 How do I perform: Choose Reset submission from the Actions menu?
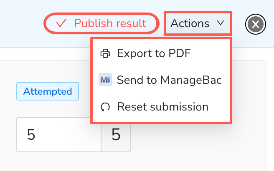pyautogui.click(x=161, y=107)
